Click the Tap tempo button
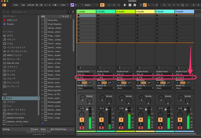This screenshot has height=138, width=201. 23,5
